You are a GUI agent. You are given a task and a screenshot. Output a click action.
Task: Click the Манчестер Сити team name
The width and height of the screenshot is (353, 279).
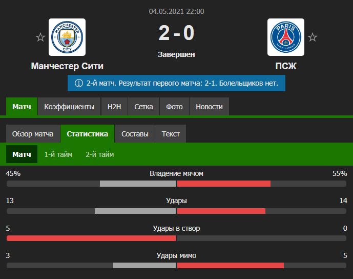pyautogui.click(x=67, y=66)
